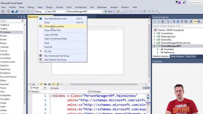Viewport: 203px width, 114px height.
Task: Click the Save icon in the toolbar
Action: pyautogui.click(x=13, y=11)
